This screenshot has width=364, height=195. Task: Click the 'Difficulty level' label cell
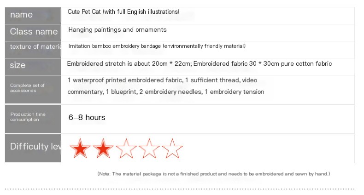pos(33,148)
